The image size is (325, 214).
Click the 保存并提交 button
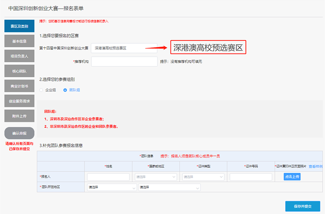coord(302,206)
